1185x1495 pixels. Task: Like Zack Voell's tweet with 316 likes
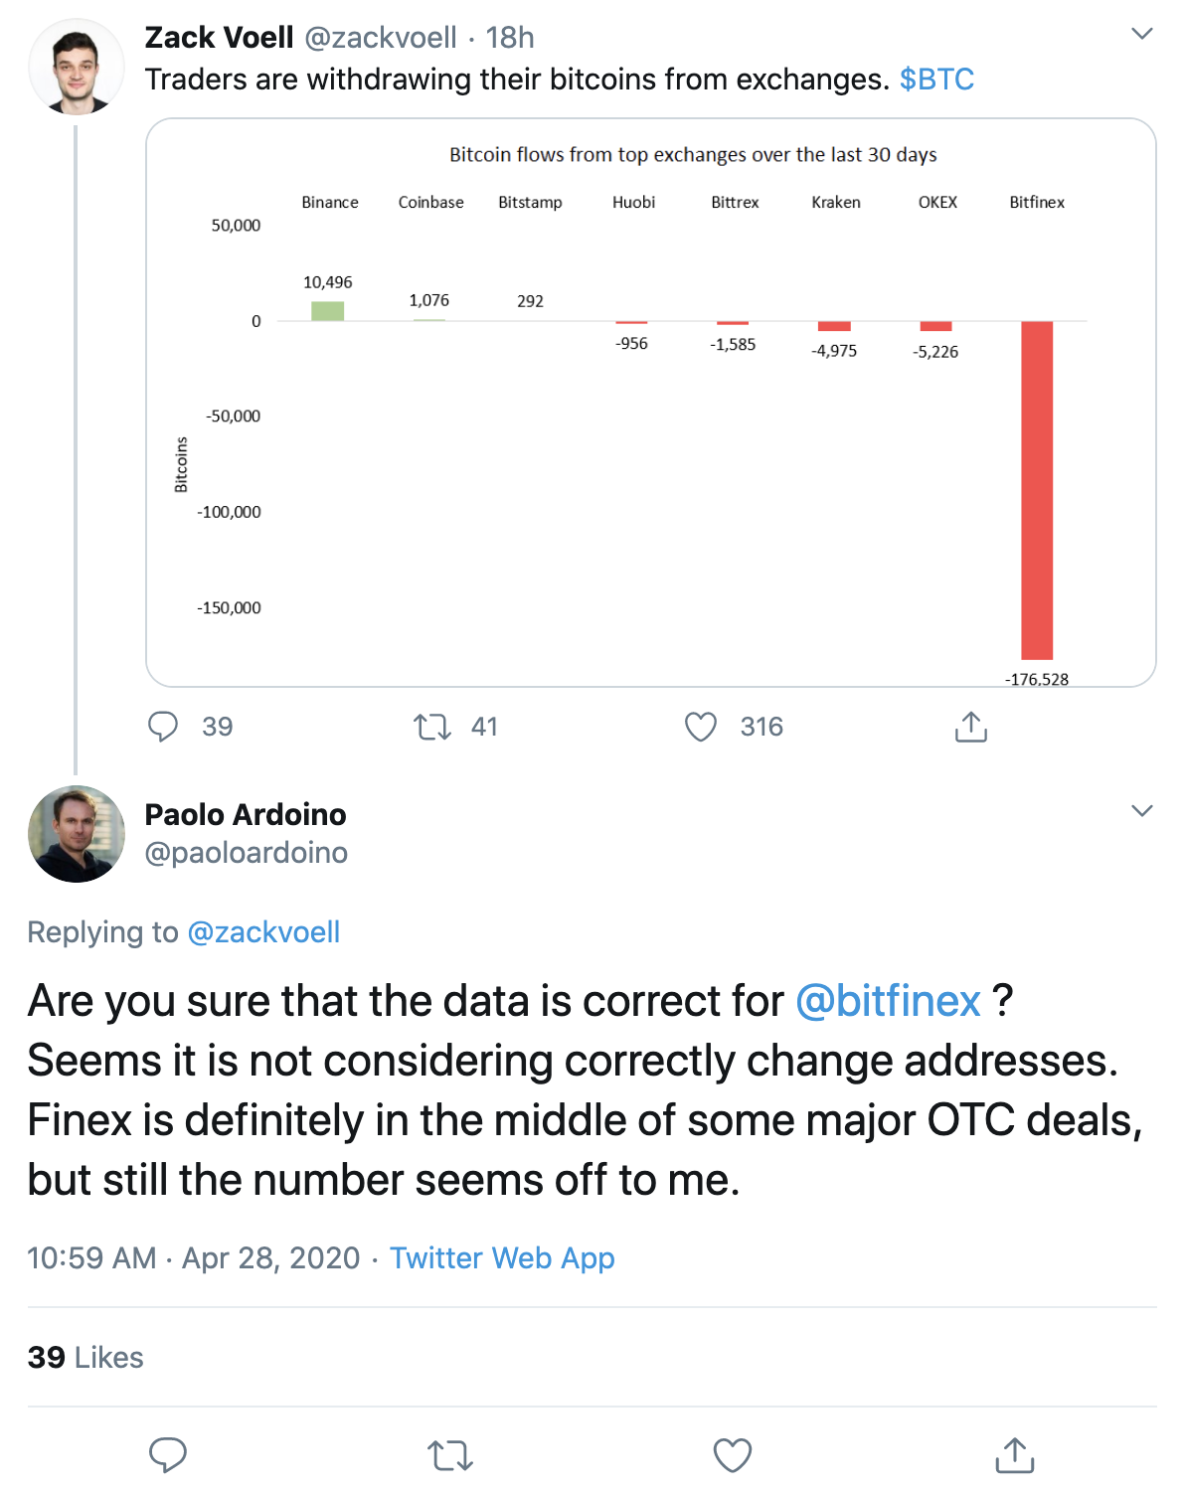click(701, 727)
